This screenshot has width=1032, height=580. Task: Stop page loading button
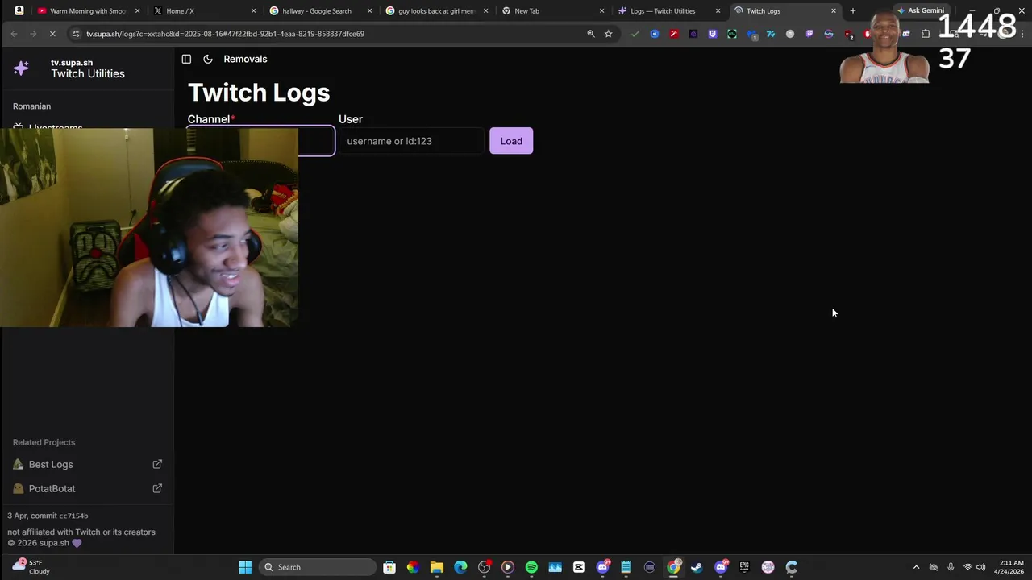pyautogui.click(x=52, y=34)
